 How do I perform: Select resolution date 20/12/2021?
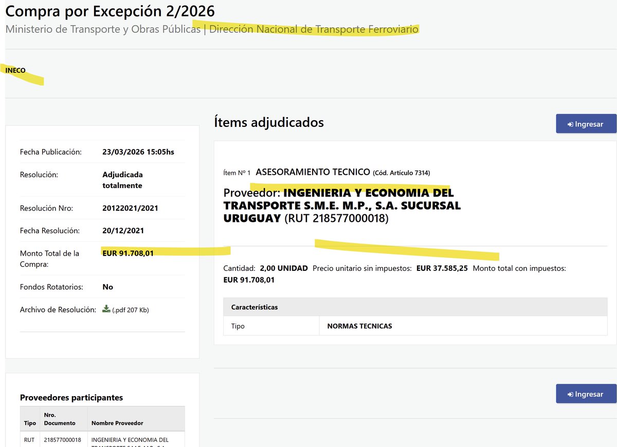123,231
